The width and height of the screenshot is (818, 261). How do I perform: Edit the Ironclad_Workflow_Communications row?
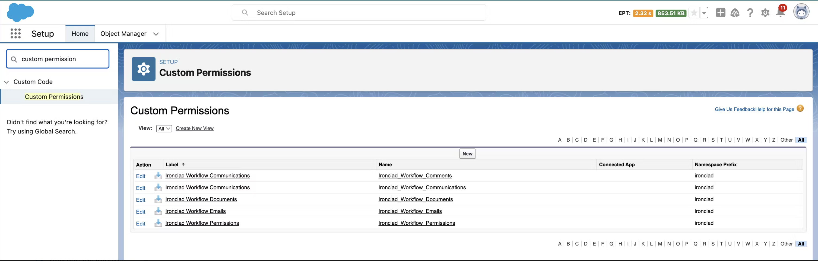(141, 188)
